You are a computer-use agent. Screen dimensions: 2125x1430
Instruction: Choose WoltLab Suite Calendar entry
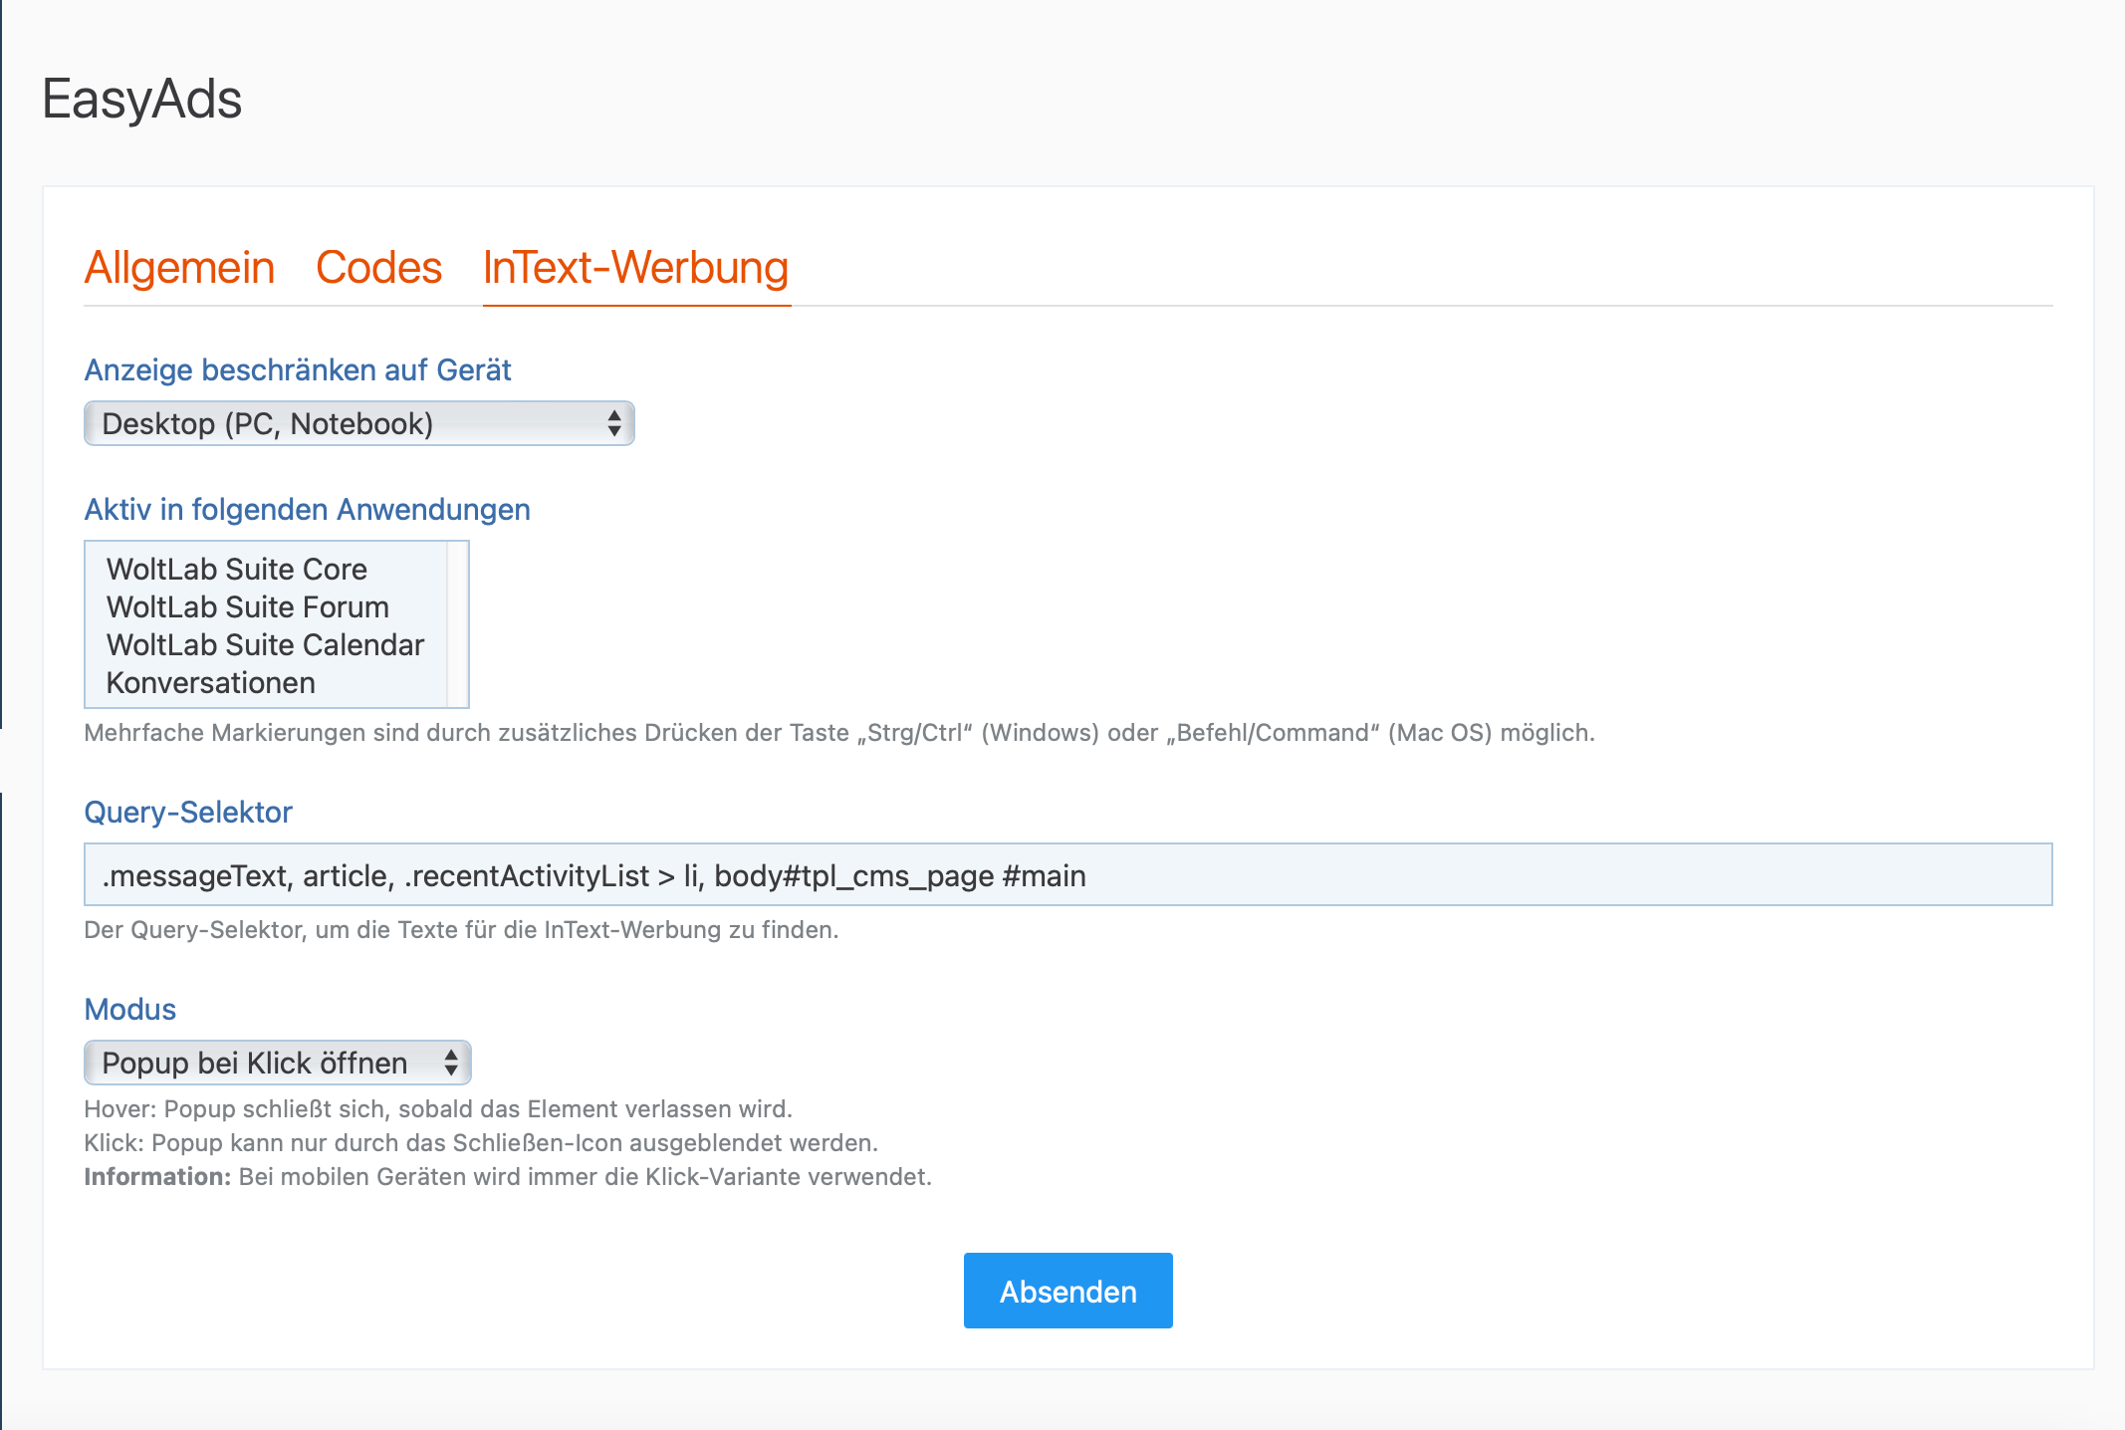coord(265,644)
